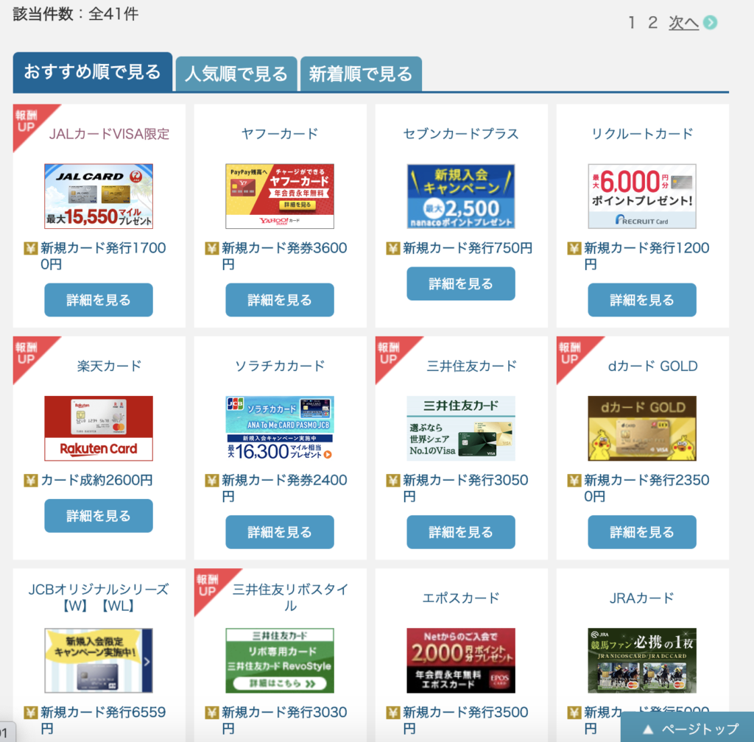Click the yen icon beside 新規カード発券2400円
This screenshot has height=742, width=754.
point(212,480)
